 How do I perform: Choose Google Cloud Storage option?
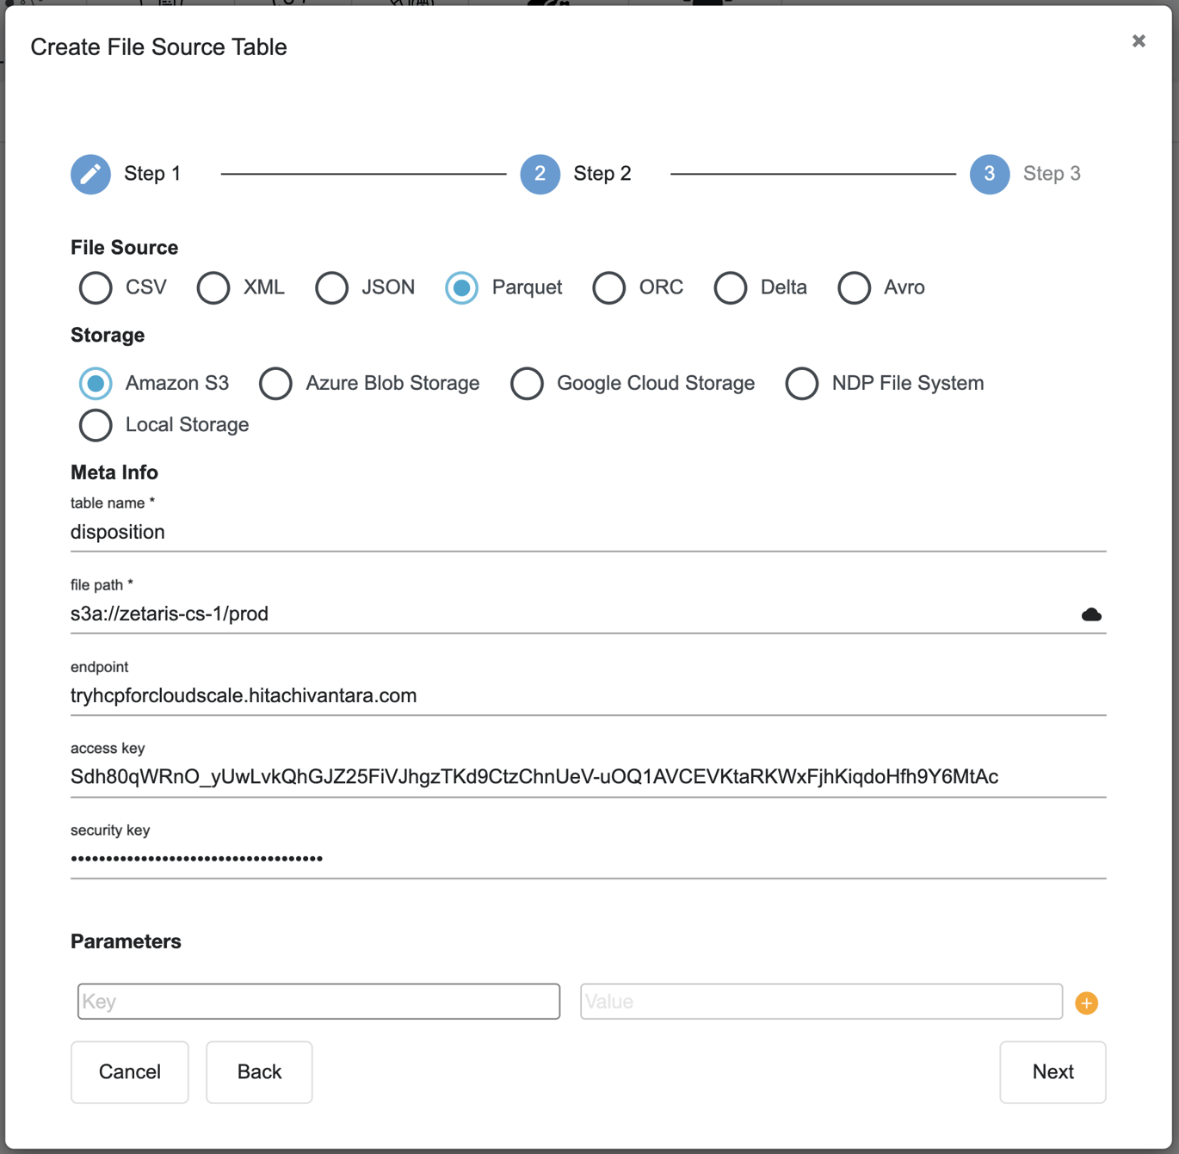[527, 383]
